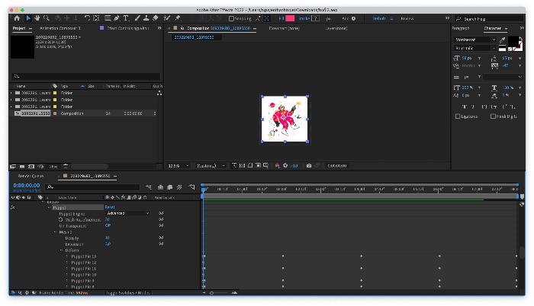Select the Roto Brush tool

click(167, 18)
